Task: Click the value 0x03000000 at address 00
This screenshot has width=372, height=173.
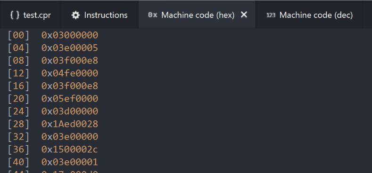Action: (70, 35)
